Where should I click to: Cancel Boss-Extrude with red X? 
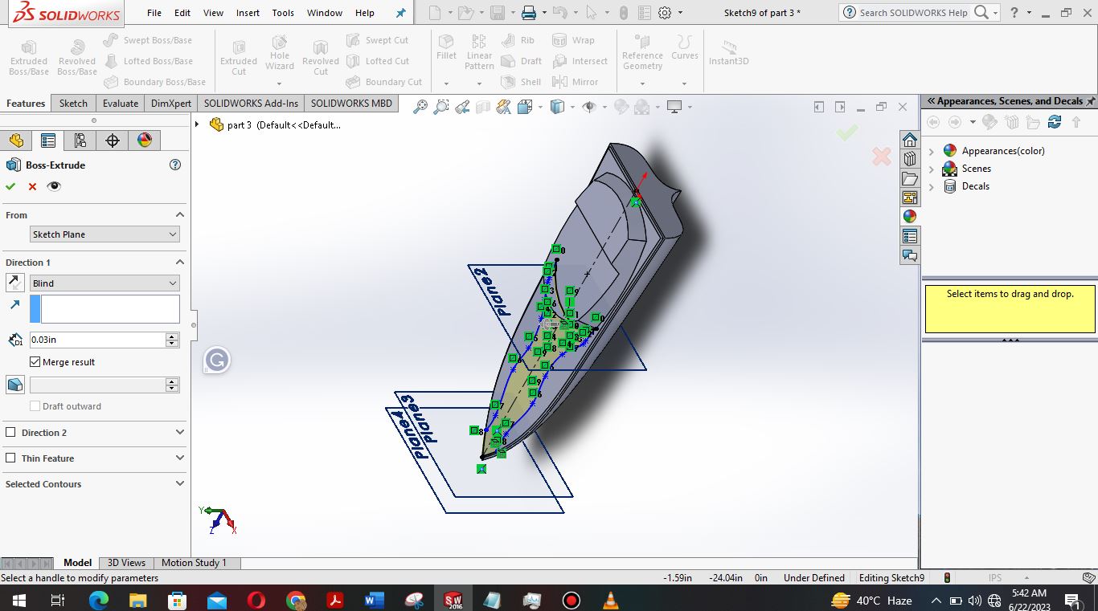click(x=32, y=186)
